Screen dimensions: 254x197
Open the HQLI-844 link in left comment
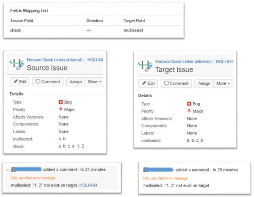coord(88,185)
